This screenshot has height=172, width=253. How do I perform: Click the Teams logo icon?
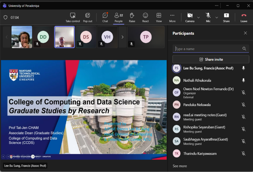pos(5,6)
